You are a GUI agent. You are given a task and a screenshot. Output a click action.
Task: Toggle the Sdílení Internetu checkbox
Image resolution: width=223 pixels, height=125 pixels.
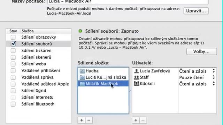pos(13,97)
